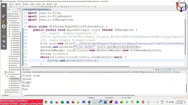Collapse the textFiles folder node

(5, 76)
